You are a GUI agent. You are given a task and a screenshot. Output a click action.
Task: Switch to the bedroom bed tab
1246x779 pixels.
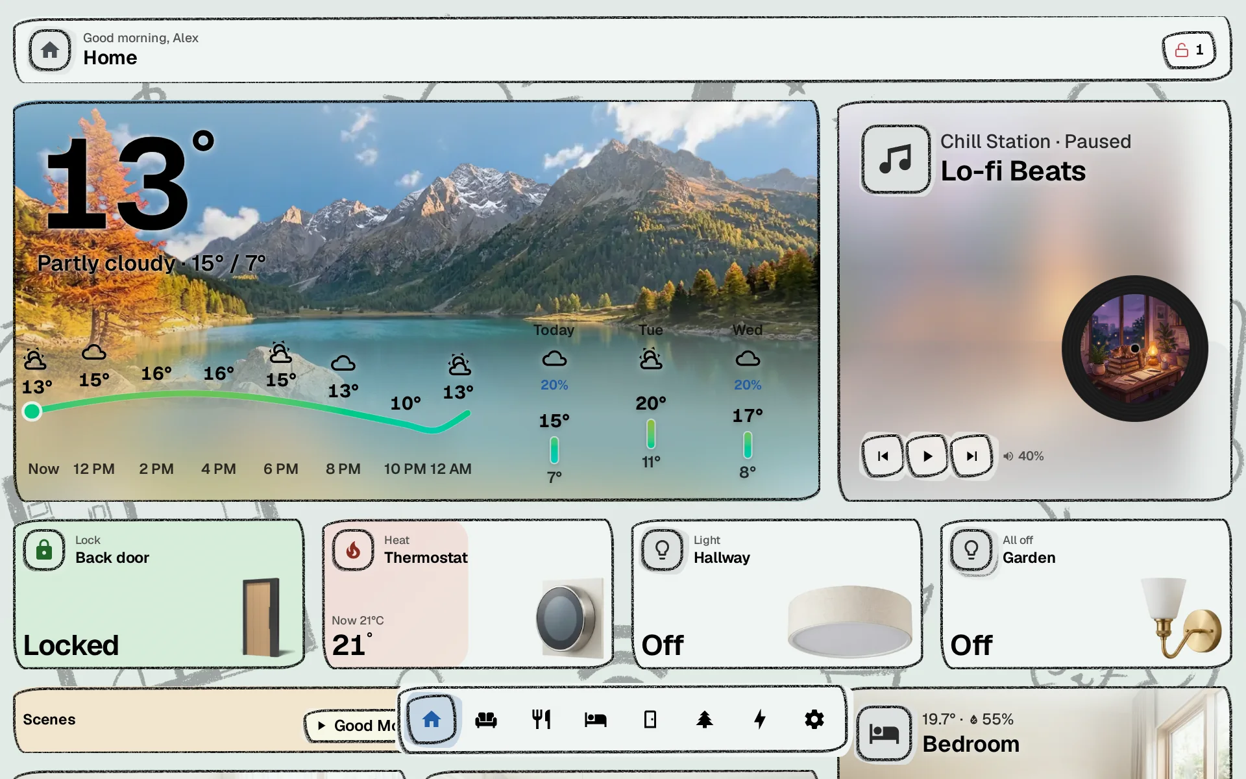[x=595, y=719]
